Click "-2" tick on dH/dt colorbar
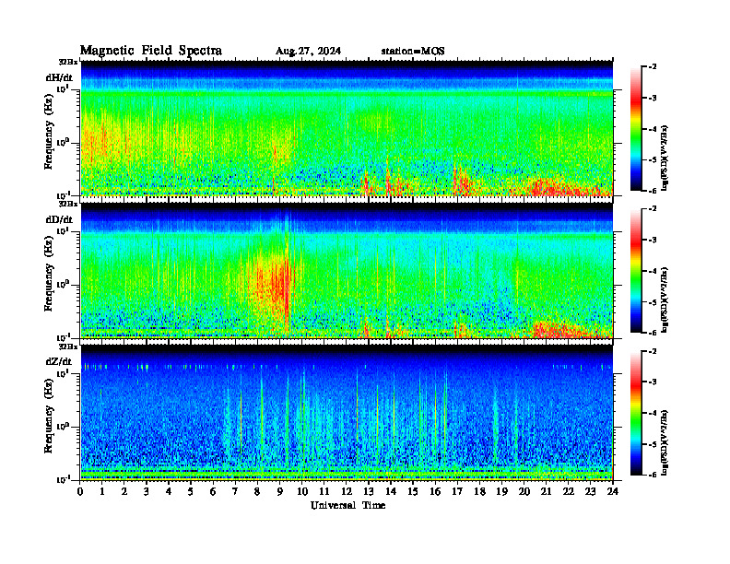Viewport: 730px width, 564px height. [653, 67]
